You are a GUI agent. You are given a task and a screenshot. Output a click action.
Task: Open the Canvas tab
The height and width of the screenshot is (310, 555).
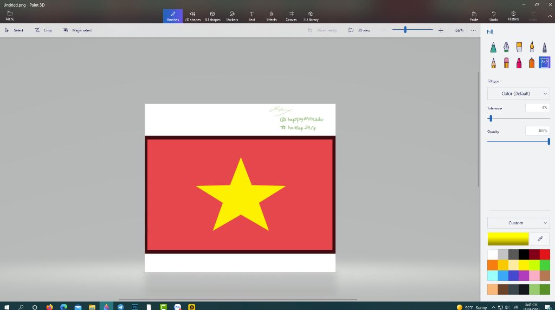coord(291,16)
